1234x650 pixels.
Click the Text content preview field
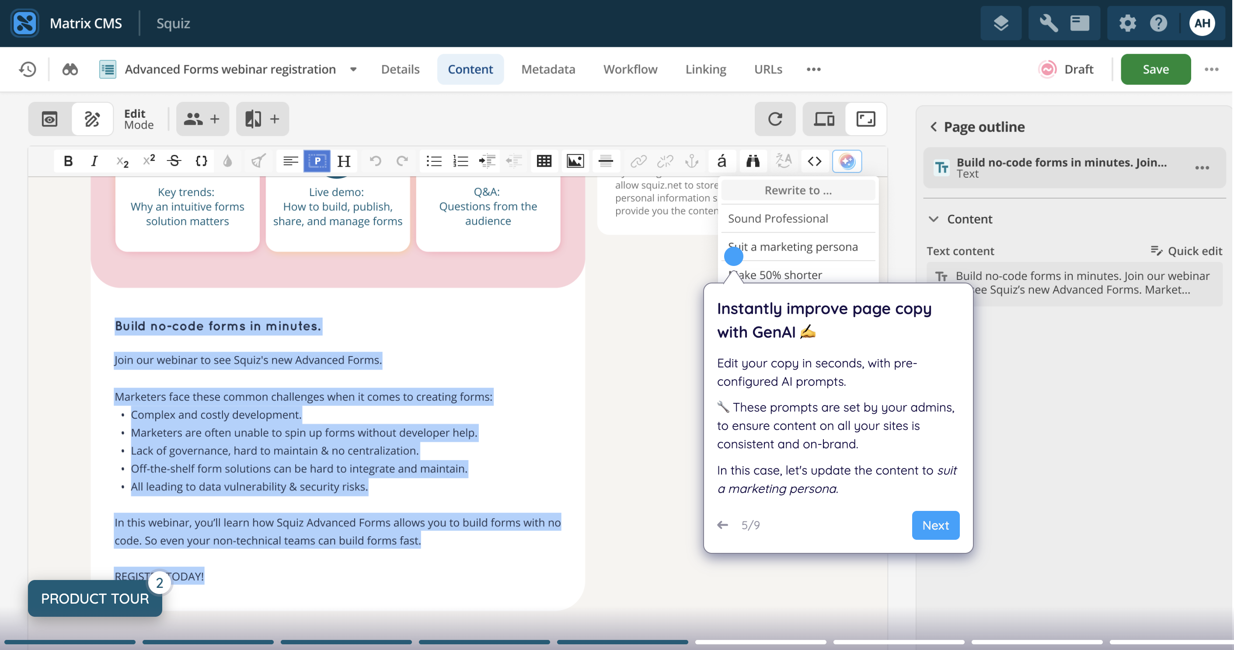click(1074, 283)
